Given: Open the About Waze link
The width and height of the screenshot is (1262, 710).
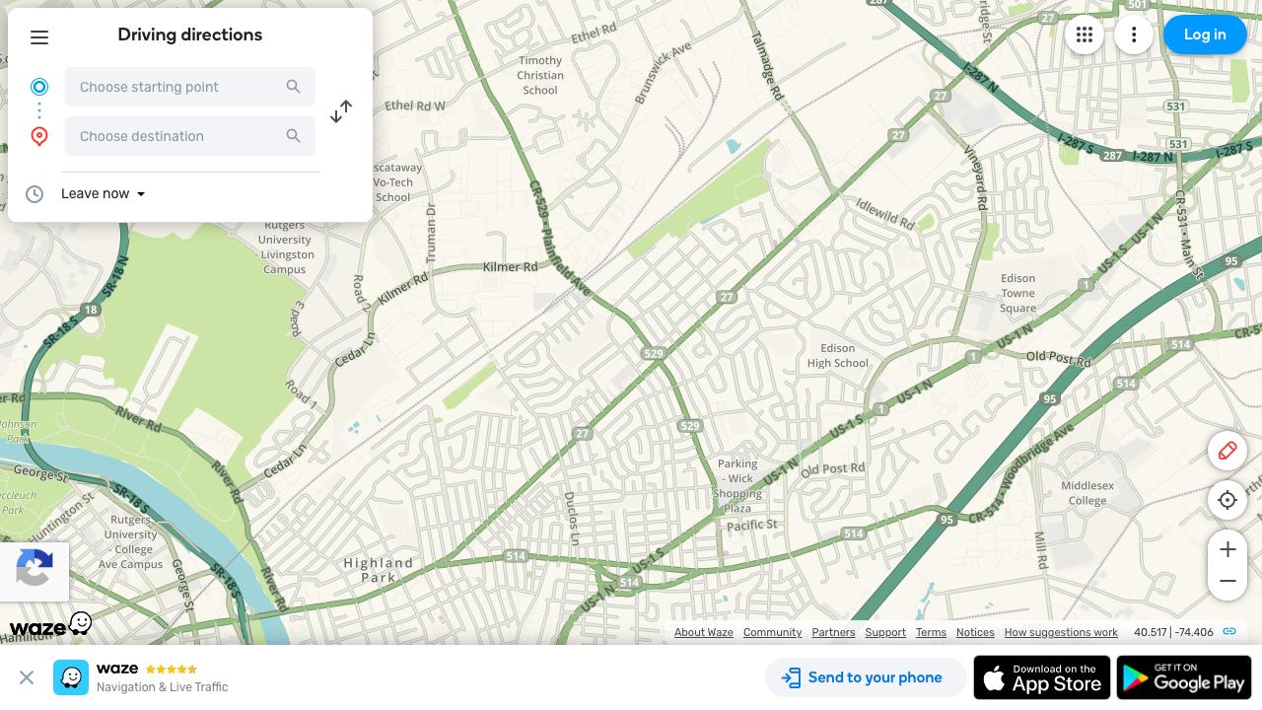Looking at the screenshot, I should 704,632.
